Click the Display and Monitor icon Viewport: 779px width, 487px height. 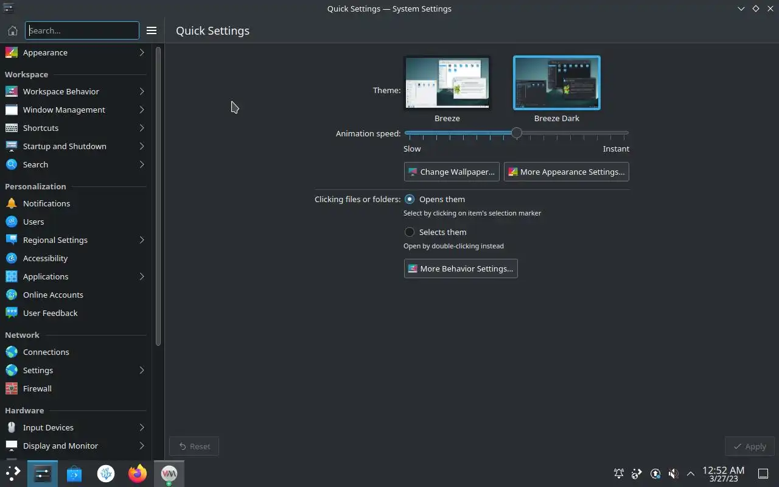tap(11, 446)
